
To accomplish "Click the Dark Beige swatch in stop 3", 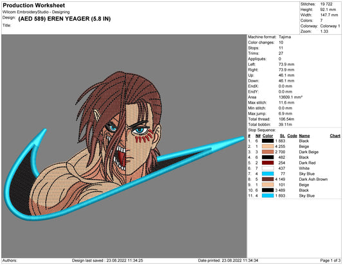I will (268, 152).
